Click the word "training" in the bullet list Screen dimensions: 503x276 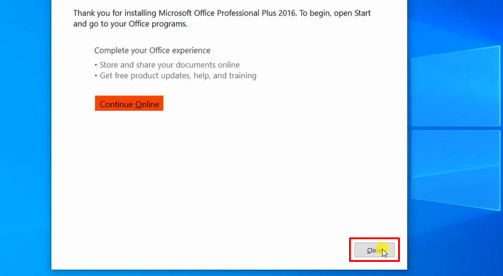tap(242, 75)
